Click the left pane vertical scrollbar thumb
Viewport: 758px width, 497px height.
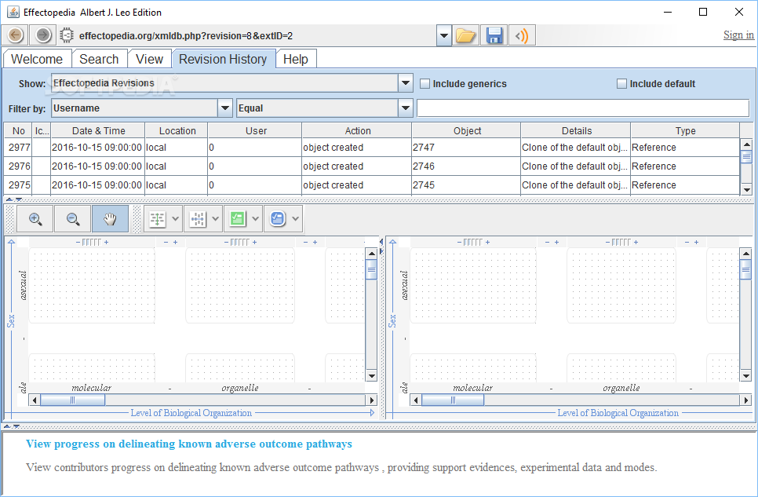(371, 269)
